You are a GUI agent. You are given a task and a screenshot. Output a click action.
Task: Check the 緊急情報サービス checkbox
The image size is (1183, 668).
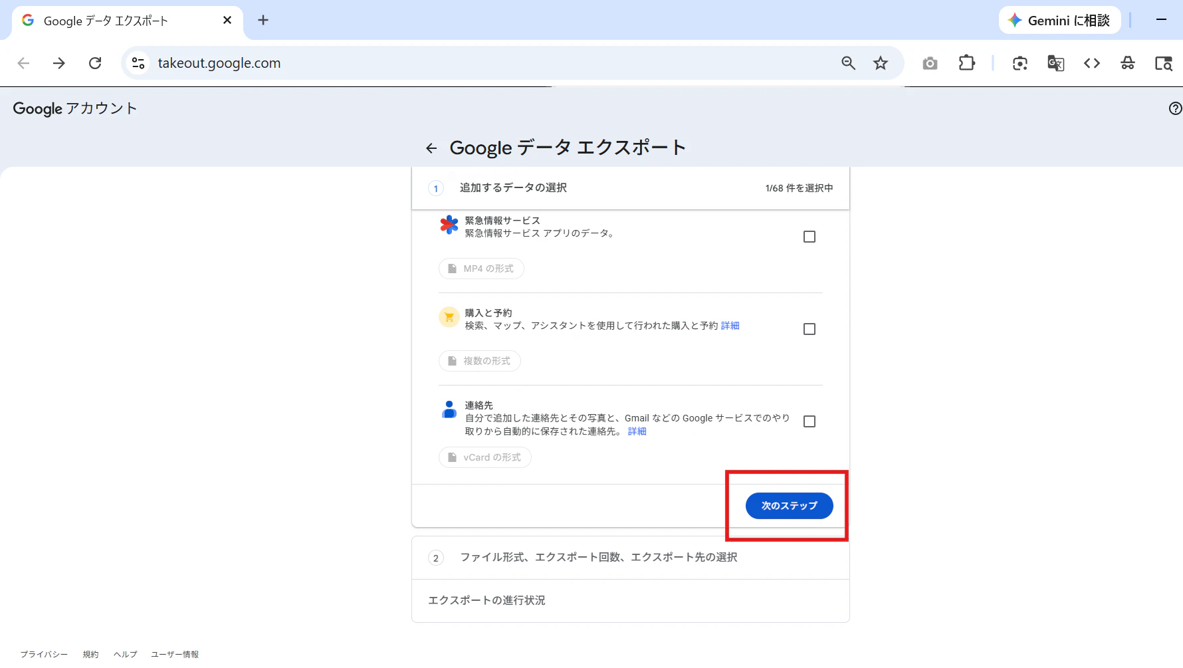(809, 237)
